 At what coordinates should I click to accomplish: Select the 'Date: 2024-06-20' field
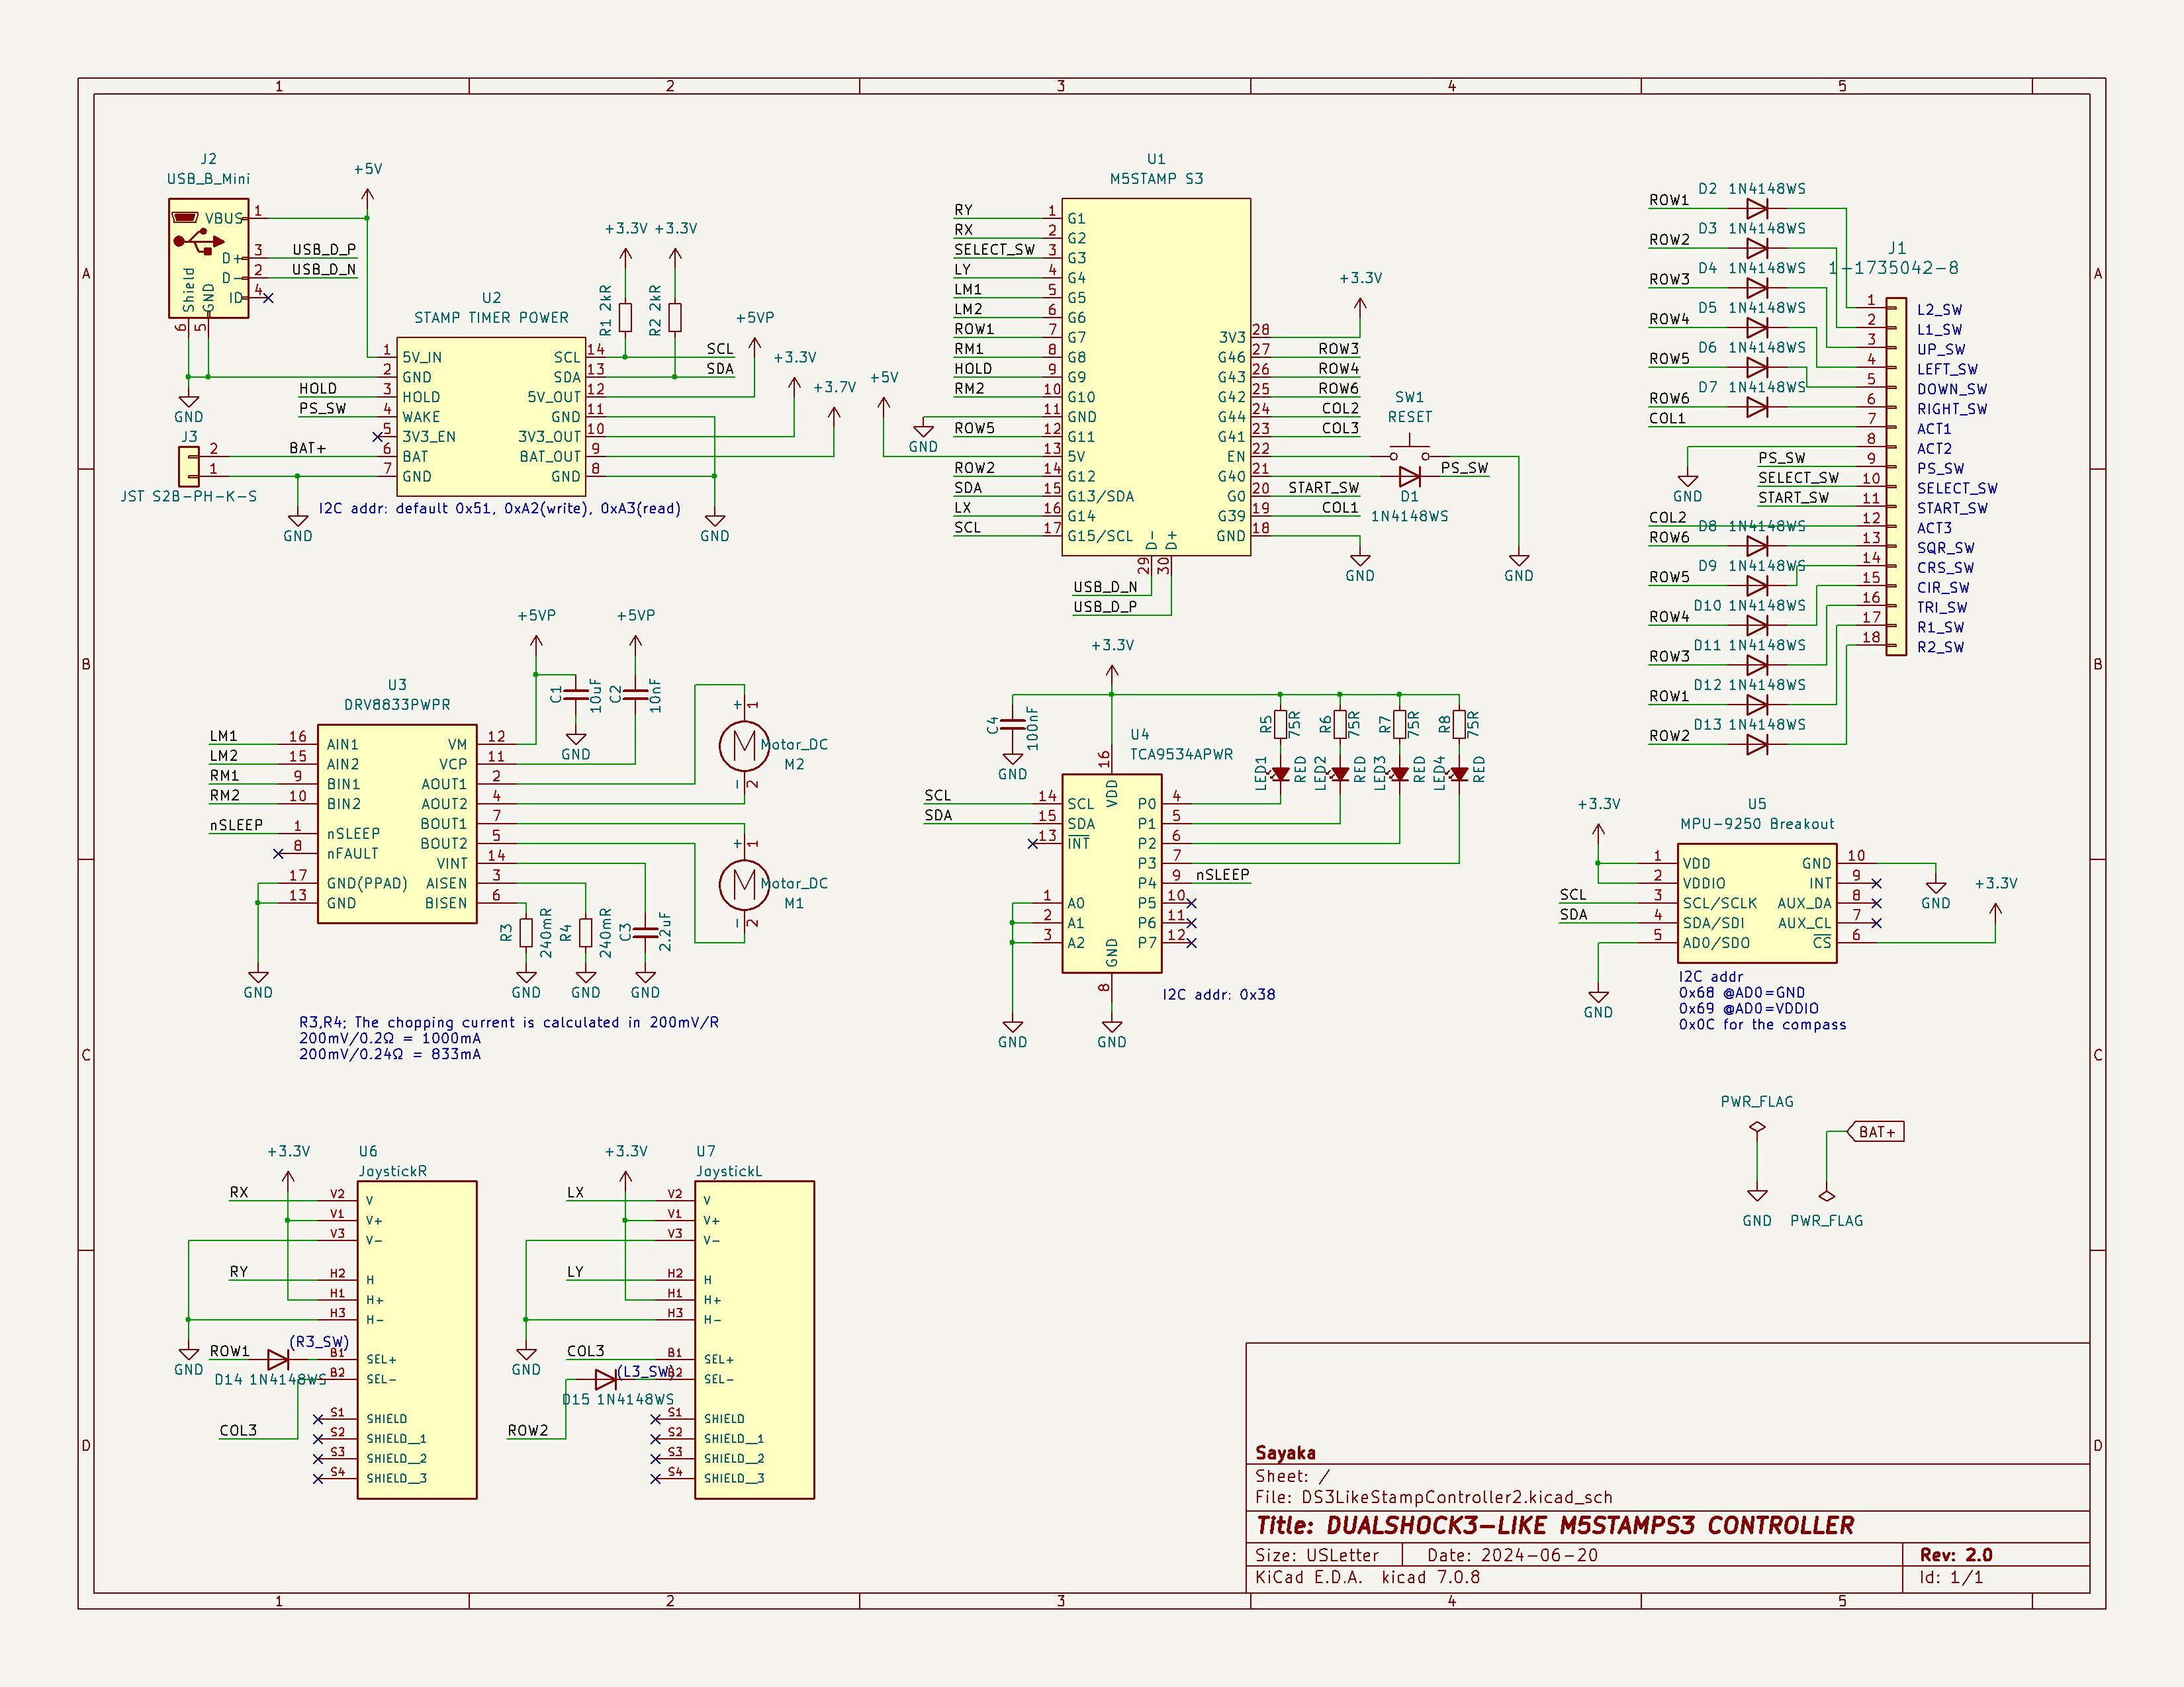pyautogui.click(x=1512, y=1555)
